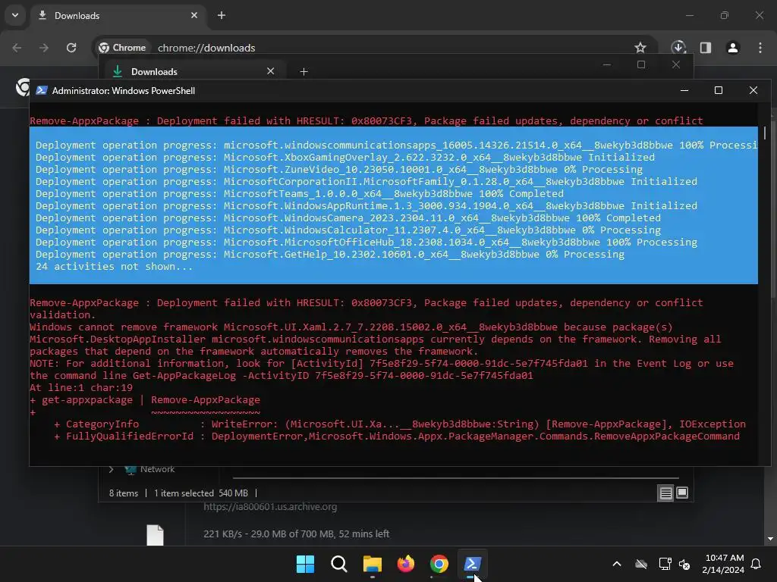The width and height of the screenshot is (777, 582).
Task: Click the PowerShell vertical scrollbar thumb
Action: pos(765,133)
